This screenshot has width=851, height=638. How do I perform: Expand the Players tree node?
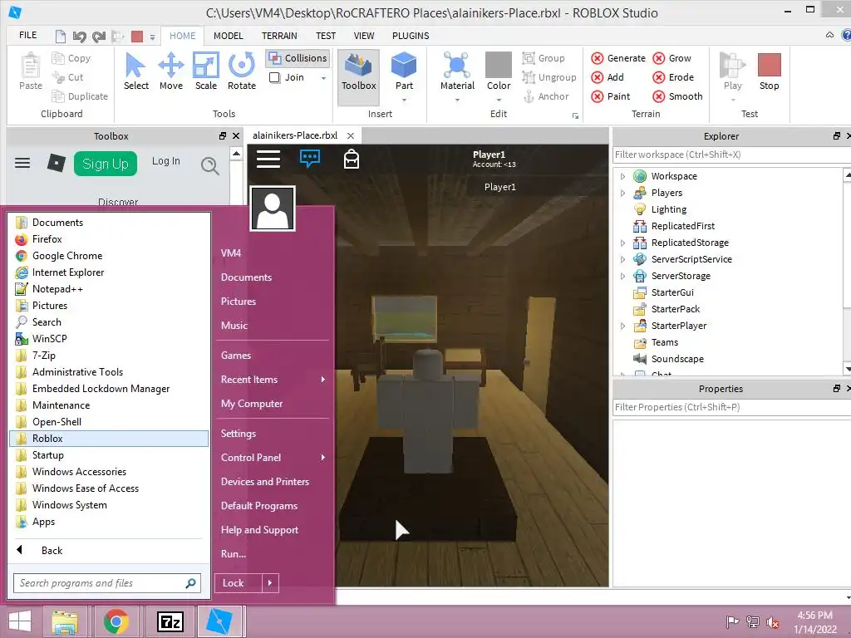(x=622, y=193)
